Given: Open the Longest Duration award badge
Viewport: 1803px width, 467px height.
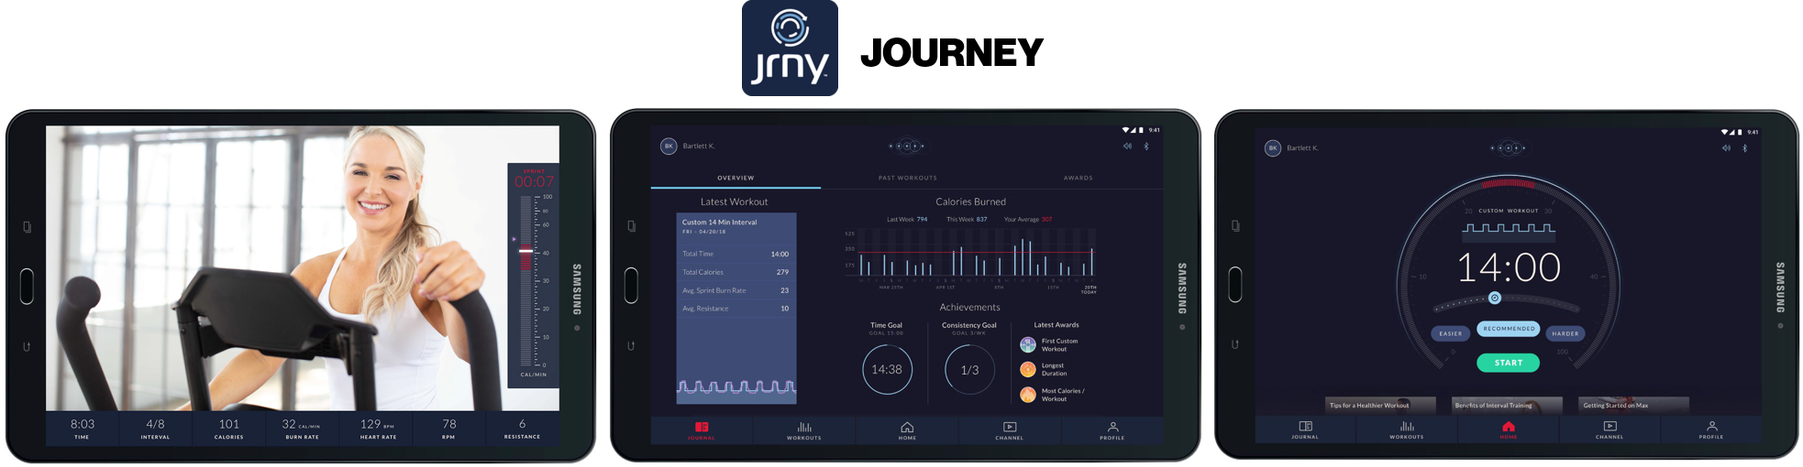Looking at the screenshot, I should [x=1028, y=369].
